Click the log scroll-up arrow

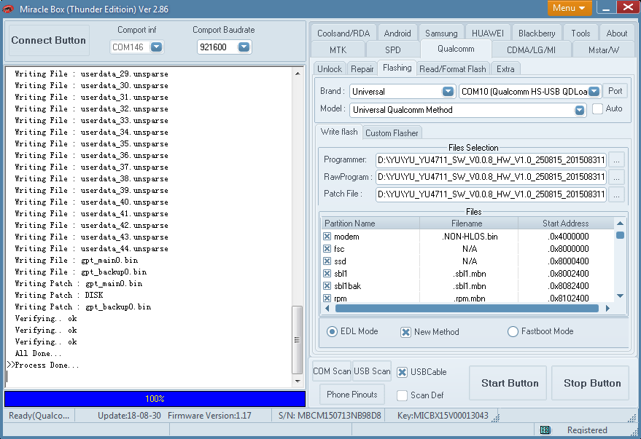tap(298, 74)
